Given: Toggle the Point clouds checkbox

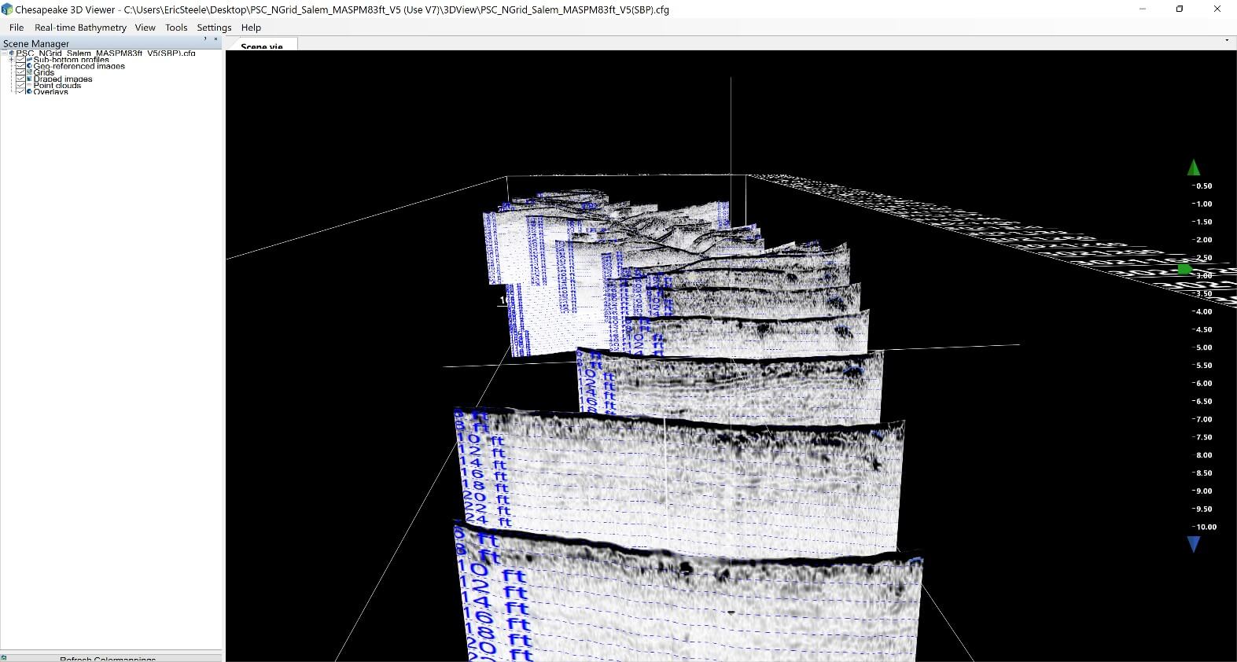Looking at the screenshot, I should point(20,85).
